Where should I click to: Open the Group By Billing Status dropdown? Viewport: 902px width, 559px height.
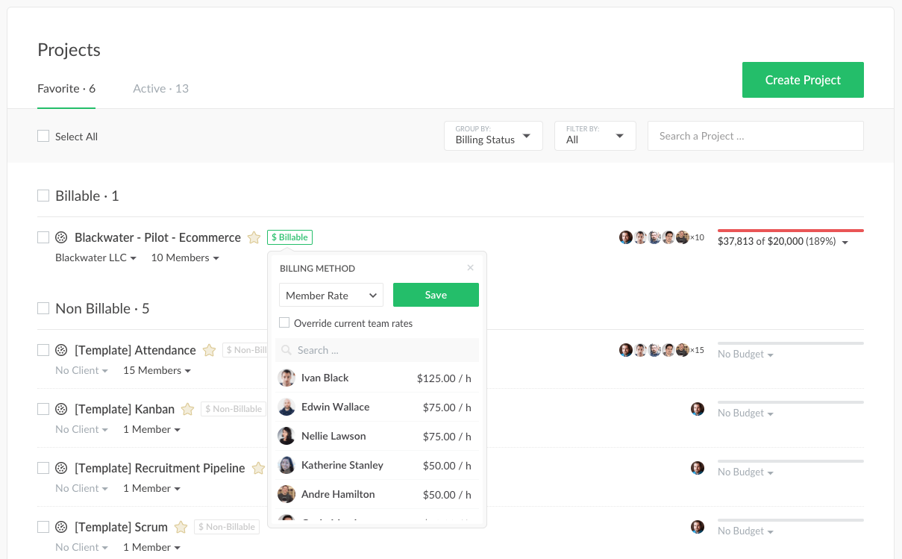click(493, 136)
